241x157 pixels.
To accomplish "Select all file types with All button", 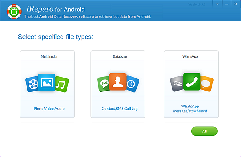I will tap(204, 131).
